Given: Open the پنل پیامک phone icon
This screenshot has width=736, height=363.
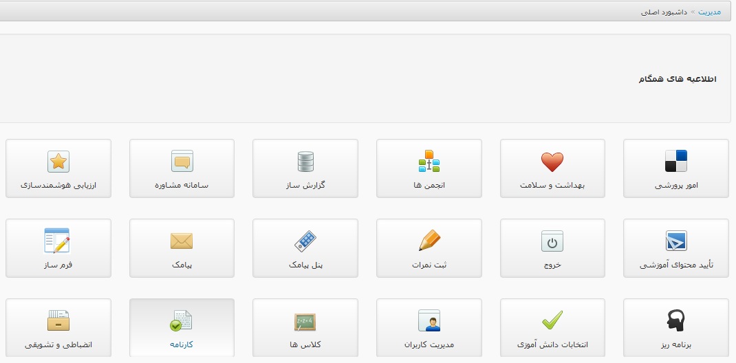Looking at the screenshot, I should [305, 241].
